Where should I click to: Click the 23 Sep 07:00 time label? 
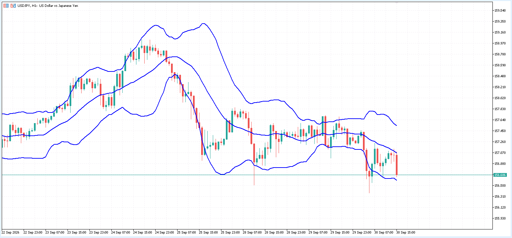click(55, 233)
